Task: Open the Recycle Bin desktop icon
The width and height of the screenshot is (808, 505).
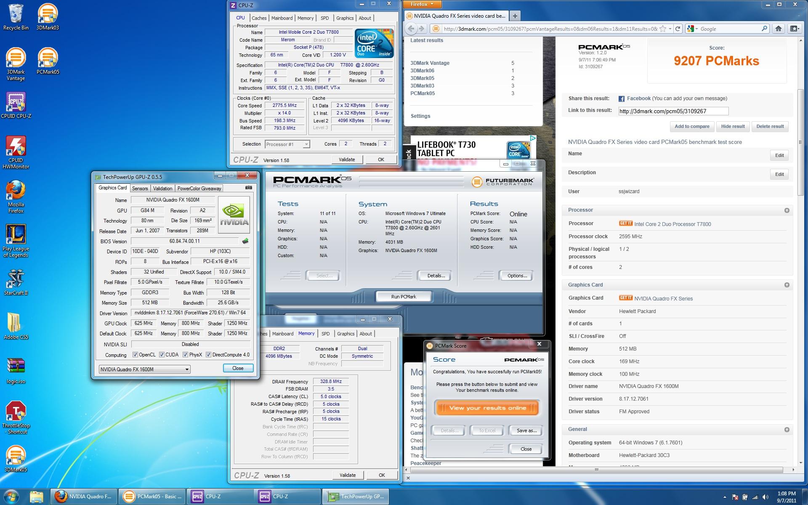Action: click(x=16, y=17)
